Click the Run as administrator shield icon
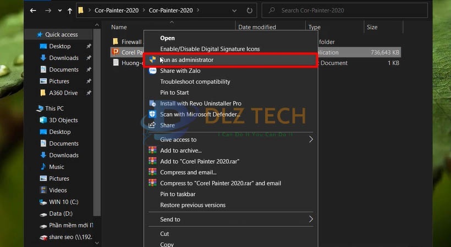Screen dimensions: 451x247 click(152, 59)
